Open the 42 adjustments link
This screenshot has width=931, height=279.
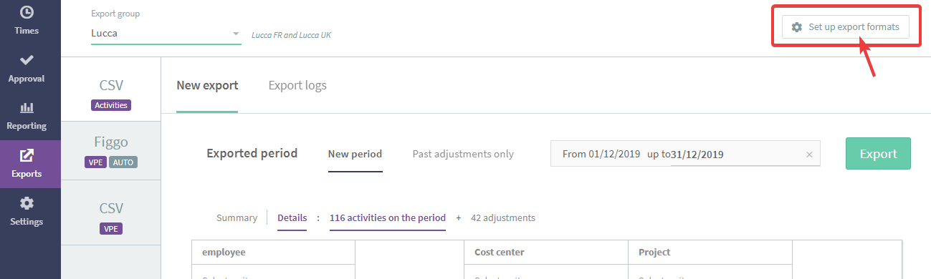tap(503, 218)
